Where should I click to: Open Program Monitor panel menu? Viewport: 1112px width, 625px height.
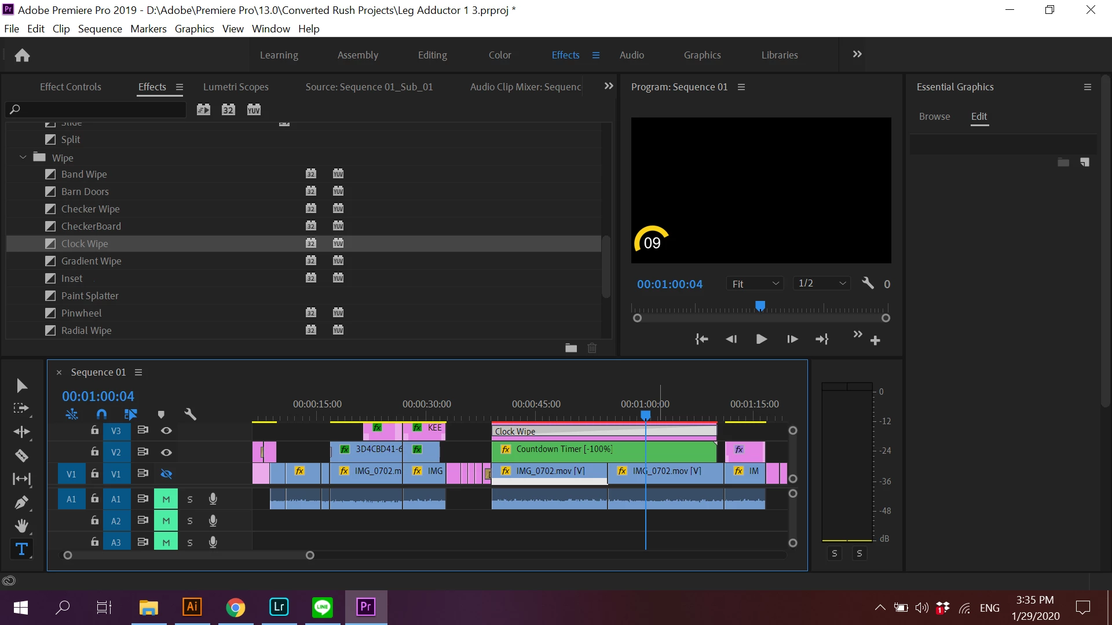coord(741,87)
